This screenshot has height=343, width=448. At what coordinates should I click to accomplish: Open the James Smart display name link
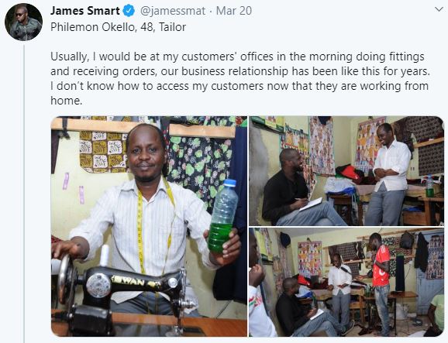pos(85,11)
